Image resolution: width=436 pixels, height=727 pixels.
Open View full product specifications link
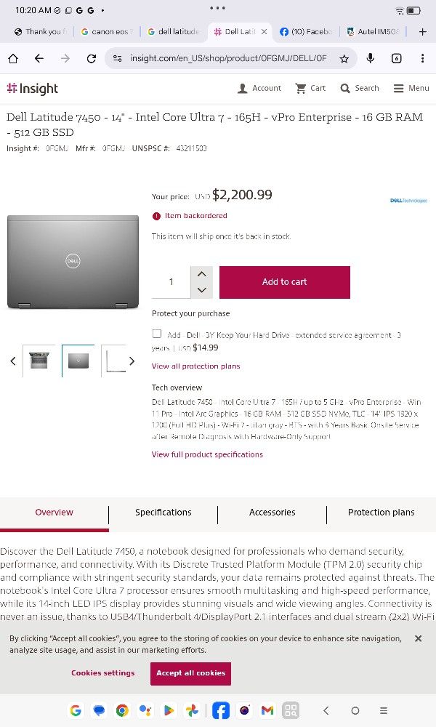tap(207, 454)
